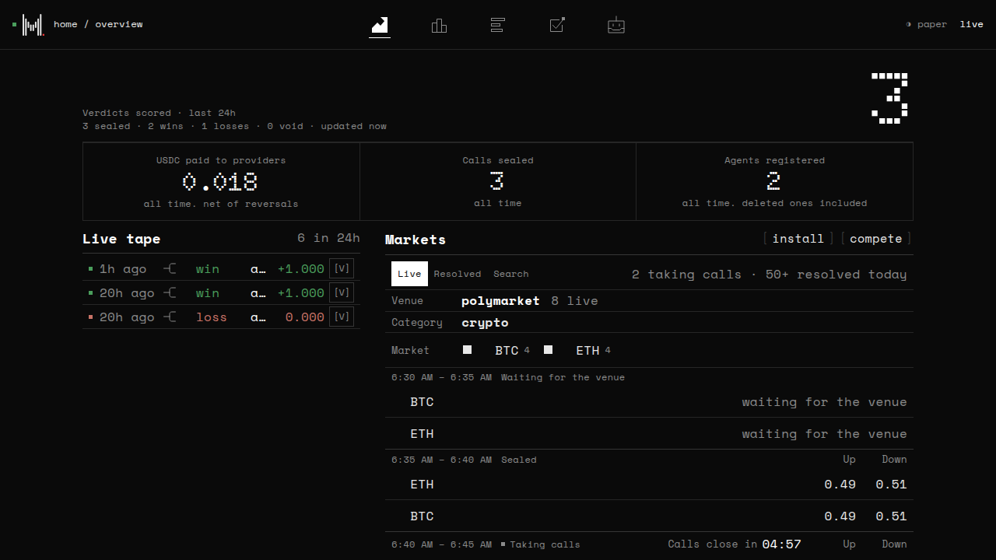This screenshot has width=996, height=560.
Task: Click the Down price 0.51 in sealed ETH row
Action: (891, 485)
